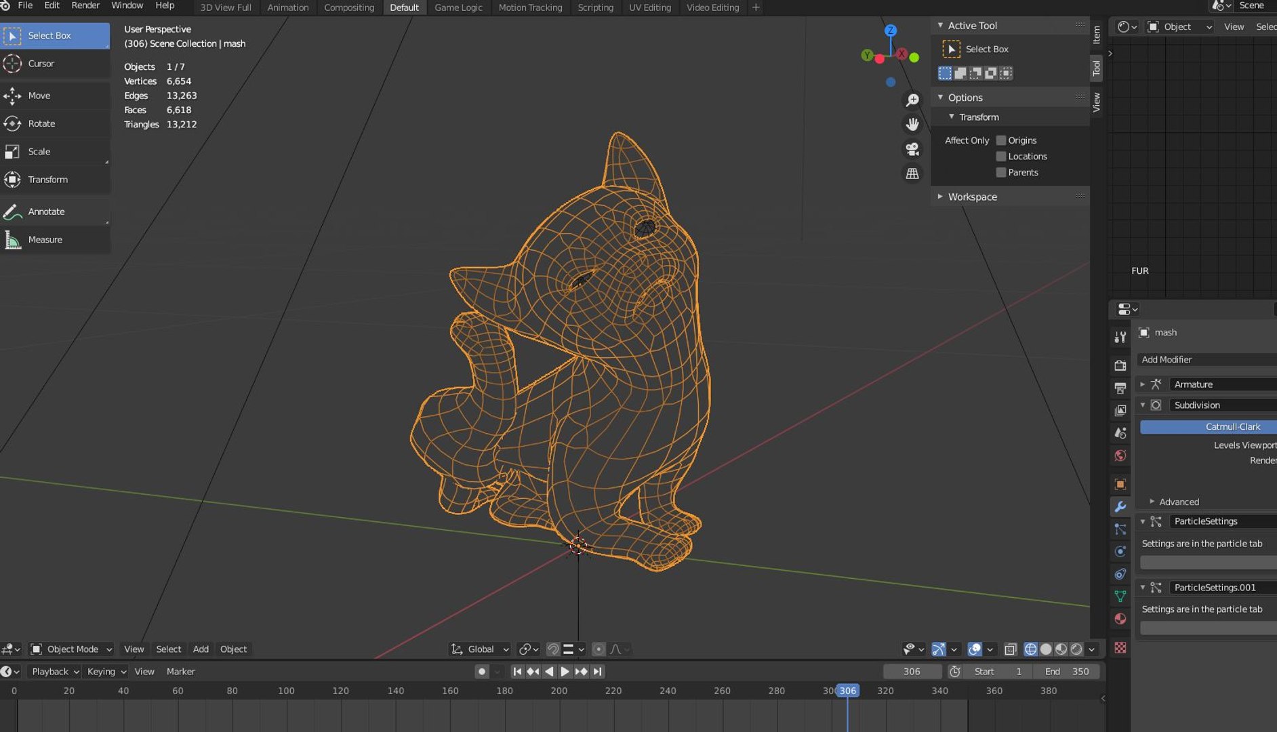1277x732 pixels.
Task: Expand the Armature modifier
Action: (1142, 384)
